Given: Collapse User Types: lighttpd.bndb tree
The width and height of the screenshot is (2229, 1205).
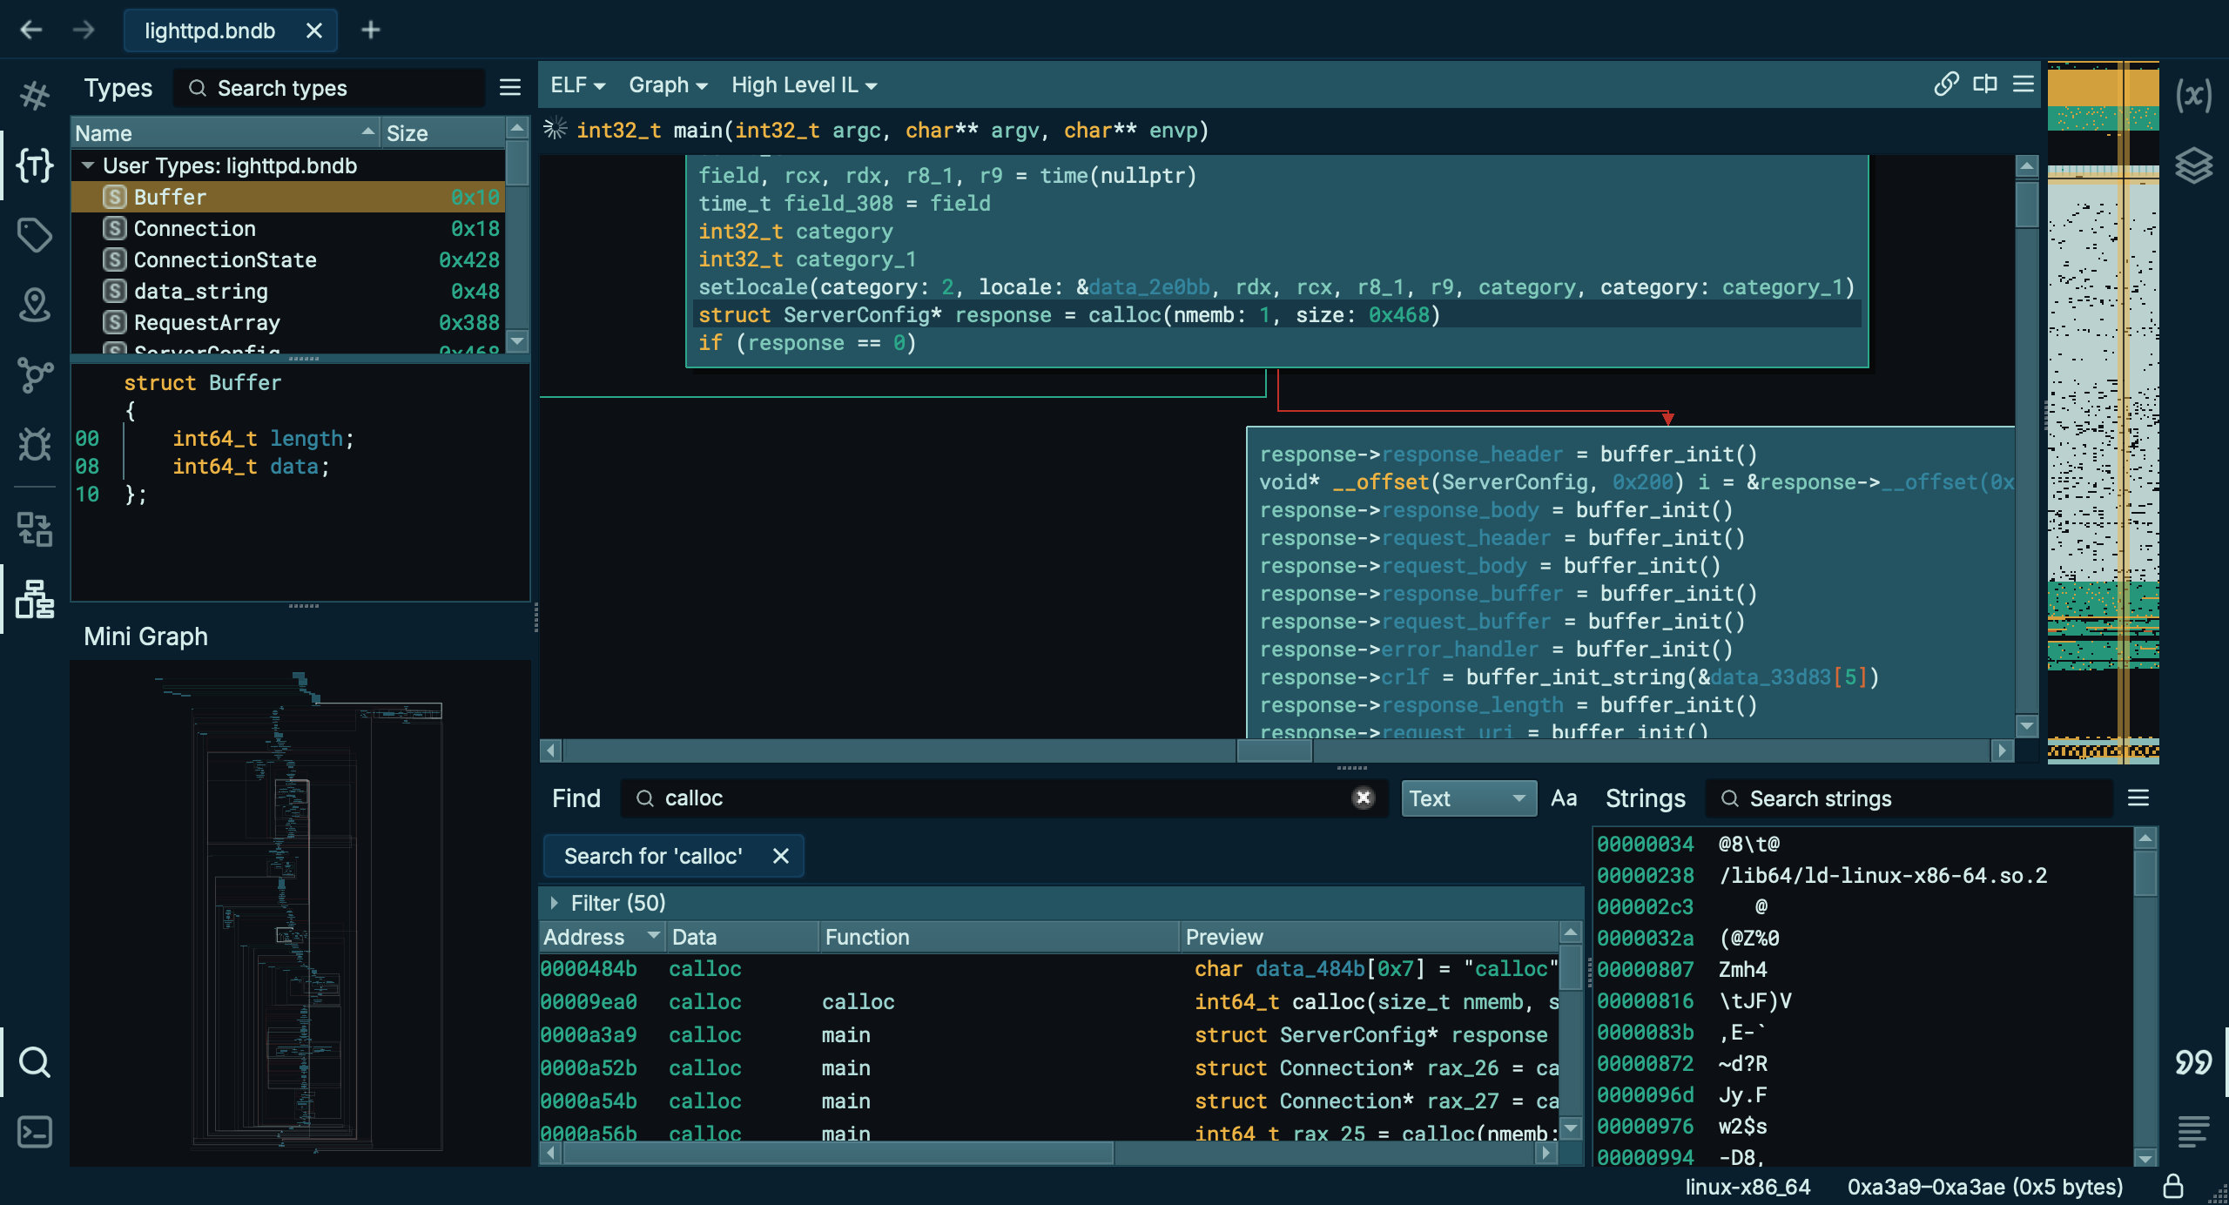Looking at the screenshot, I should [88, 165].
